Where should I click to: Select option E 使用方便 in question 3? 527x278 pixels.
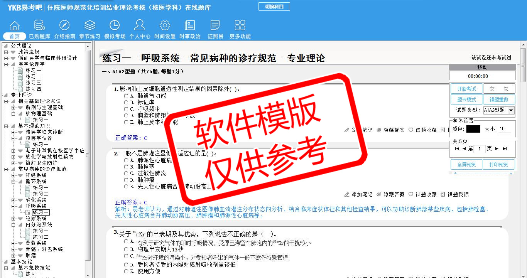point(126,271)
